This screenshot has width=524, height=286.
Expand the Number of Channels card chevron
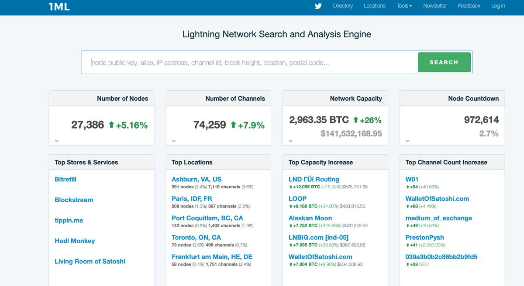(174, 141)
